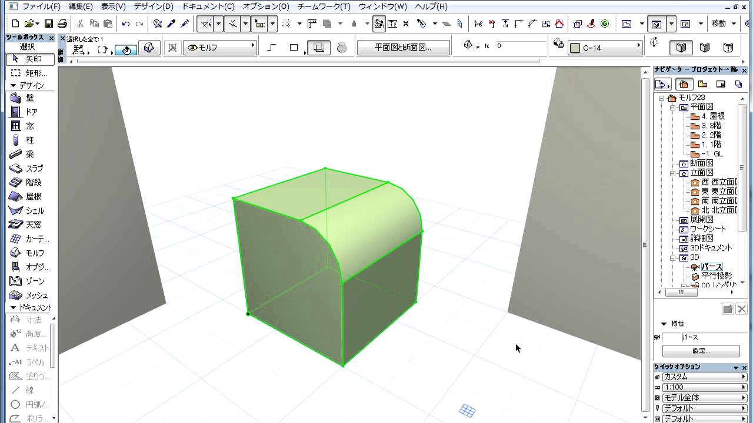The height and width of the screenshot is (423, 753).
Task: Toggle the Publisher Sets navigator button
Action: 738,84
